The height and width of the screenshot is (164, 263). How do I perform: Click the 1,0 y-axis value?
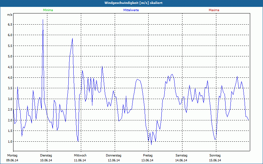(10, 142)
